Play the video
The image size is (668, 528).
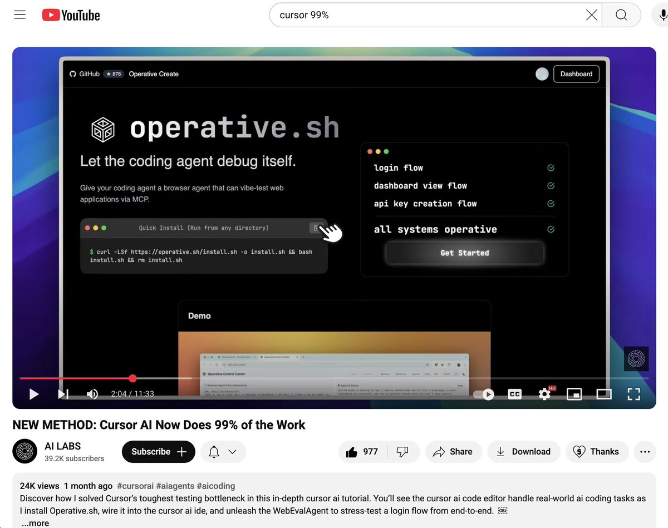coord(34,394)
